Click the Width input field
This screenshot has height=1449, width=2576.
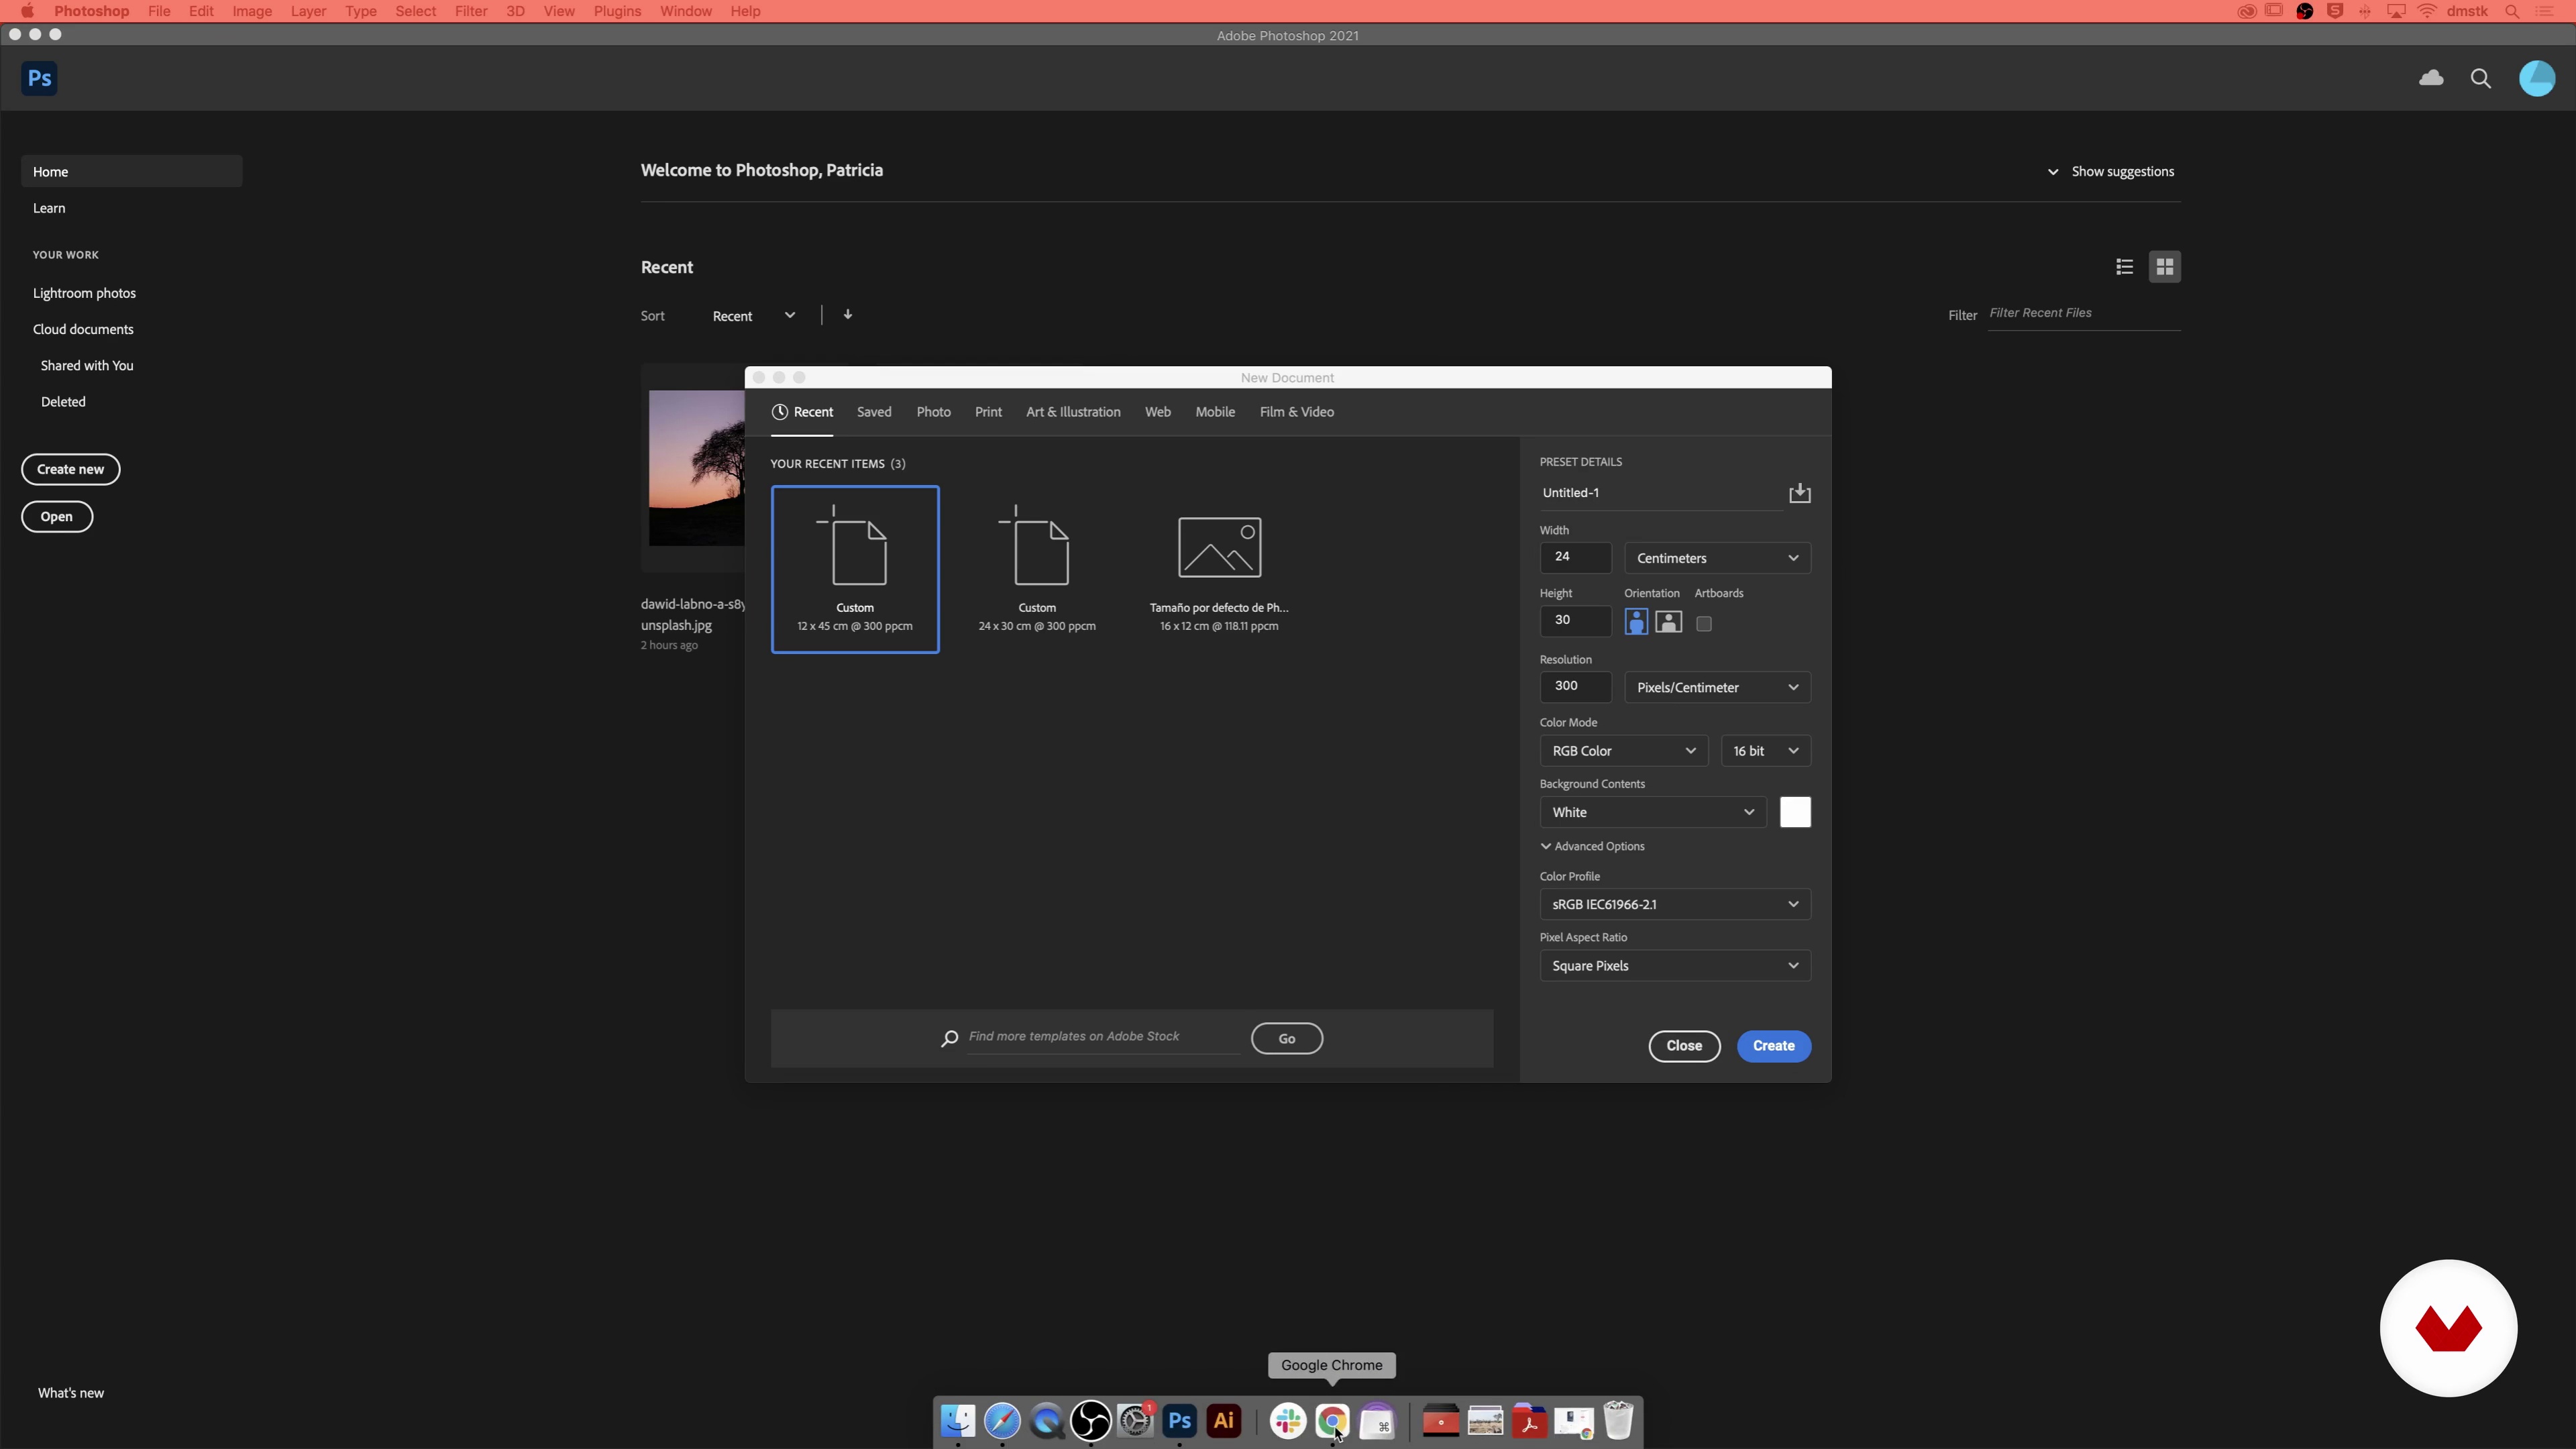point(1576,557)
